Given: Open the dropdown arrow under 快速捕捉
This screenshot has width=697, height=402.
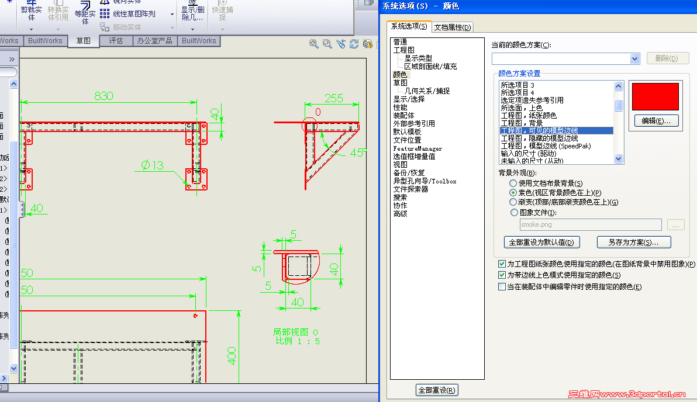Looking at the screenshot, I should [x=222, y=29].
